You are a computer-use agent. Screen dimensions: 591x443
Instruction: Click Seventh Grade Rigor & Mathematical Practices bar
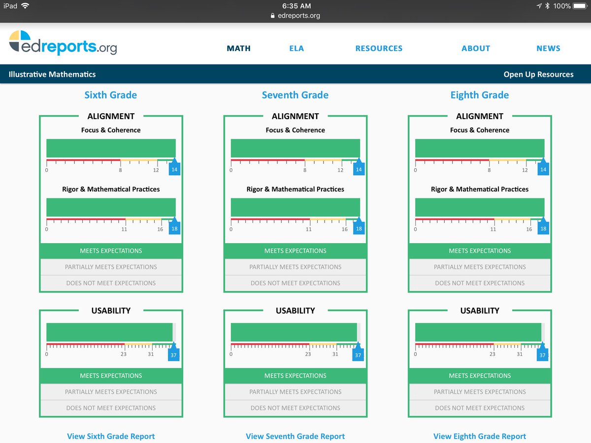point(295,207)
